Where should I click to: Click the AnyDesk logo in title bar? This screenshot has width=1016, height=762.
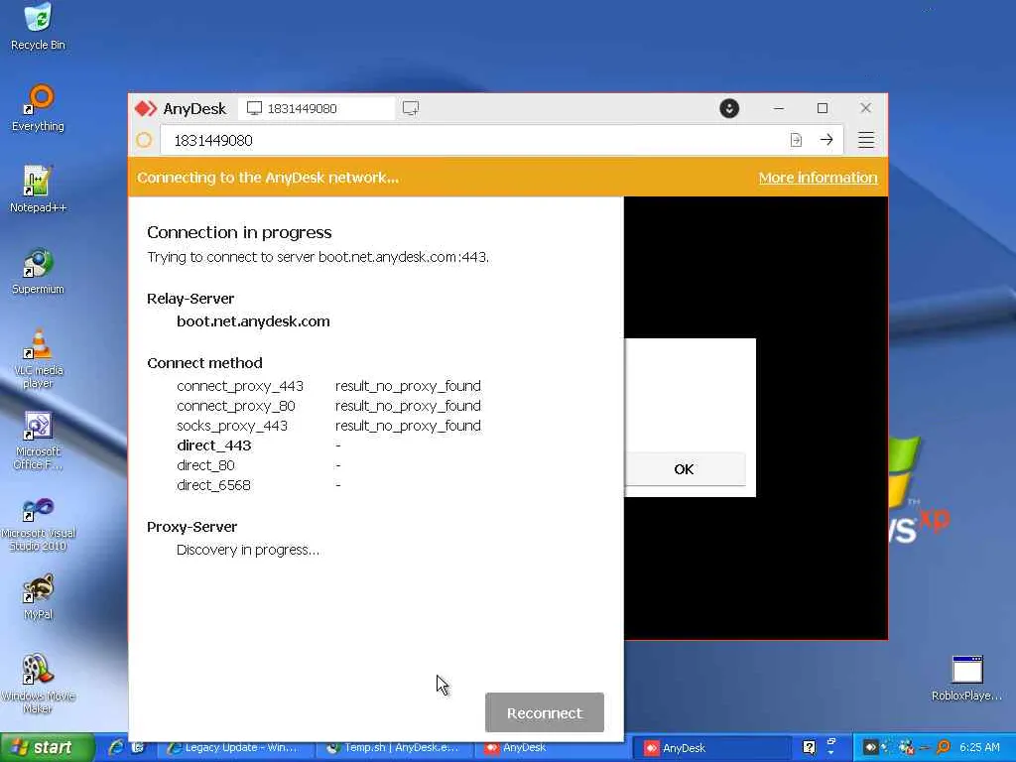point(146,108)
